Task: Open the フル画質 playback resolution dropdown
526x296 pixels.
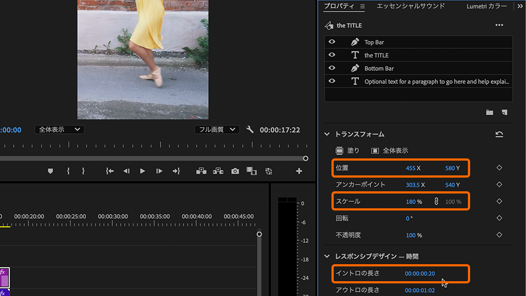Action: pyautogui.click(x=217, y=129)
